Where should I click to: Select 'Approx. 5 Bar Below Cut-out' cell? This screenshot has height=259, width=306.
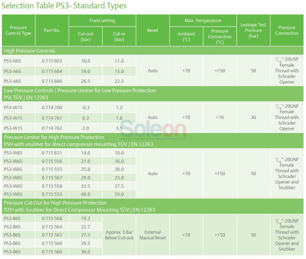point(119,235)
